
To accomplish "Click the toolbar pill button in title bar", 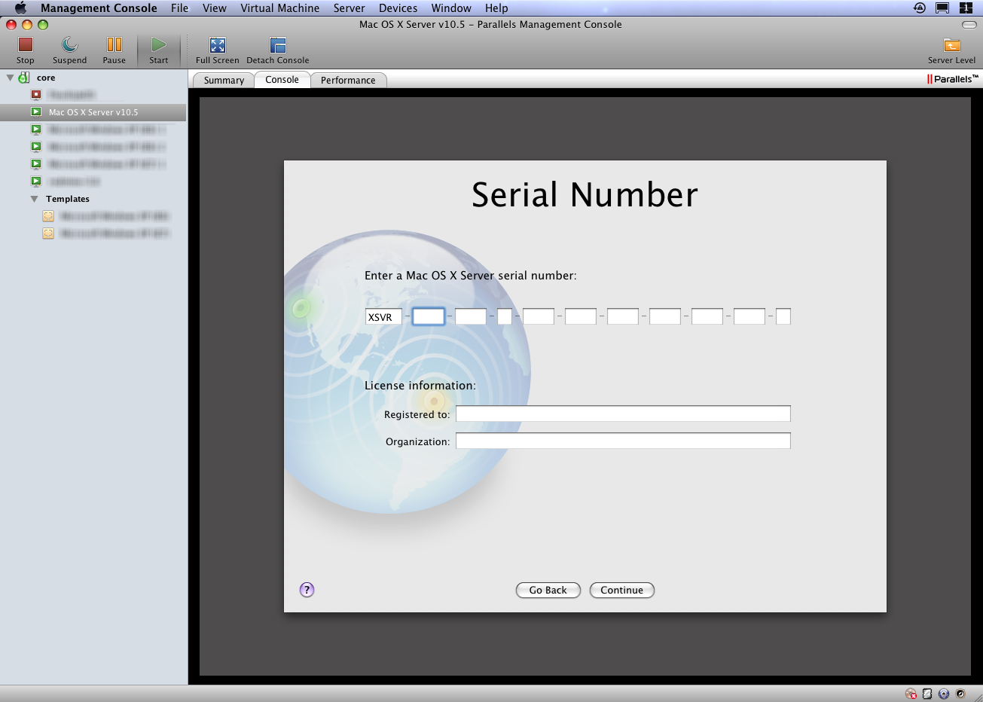I will click(969, 25).
